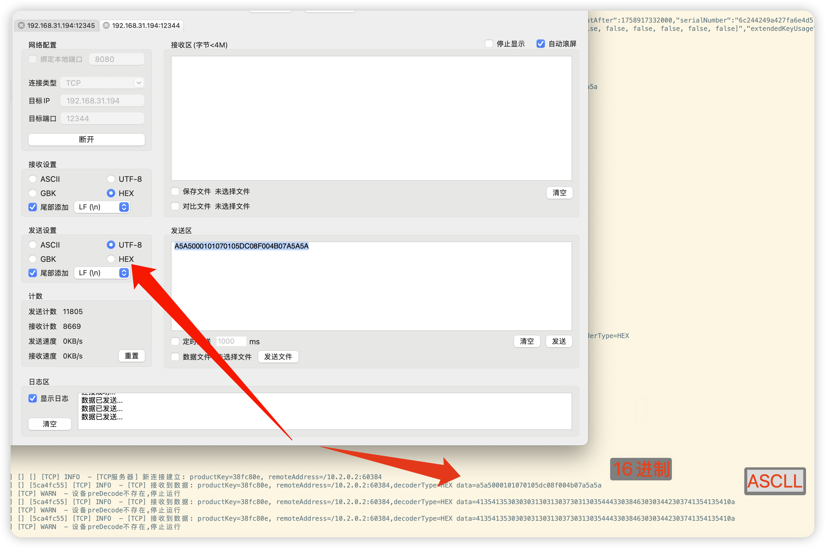Click the 断开 disconnect button
The image size is (825, 548).
(86, 139)
